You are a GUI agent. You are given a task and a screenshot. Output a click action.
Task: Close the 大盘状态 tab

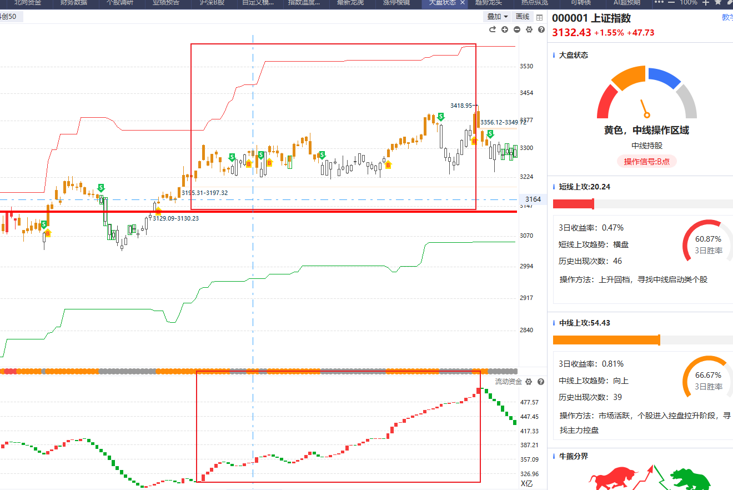pos(462,3)
